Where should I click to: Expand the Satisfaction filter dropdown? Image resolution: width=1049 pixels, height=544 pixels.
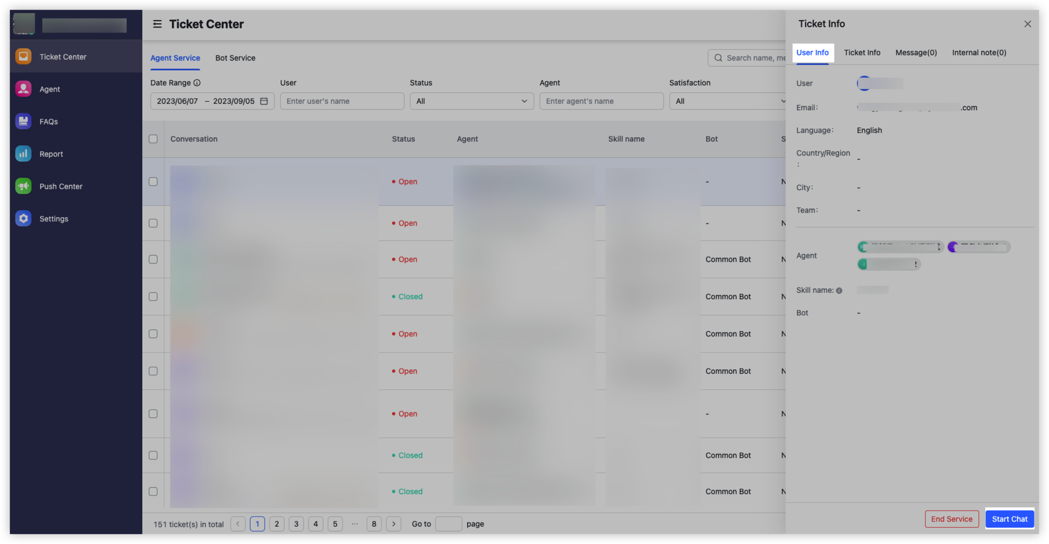click(x=727, y=101)
